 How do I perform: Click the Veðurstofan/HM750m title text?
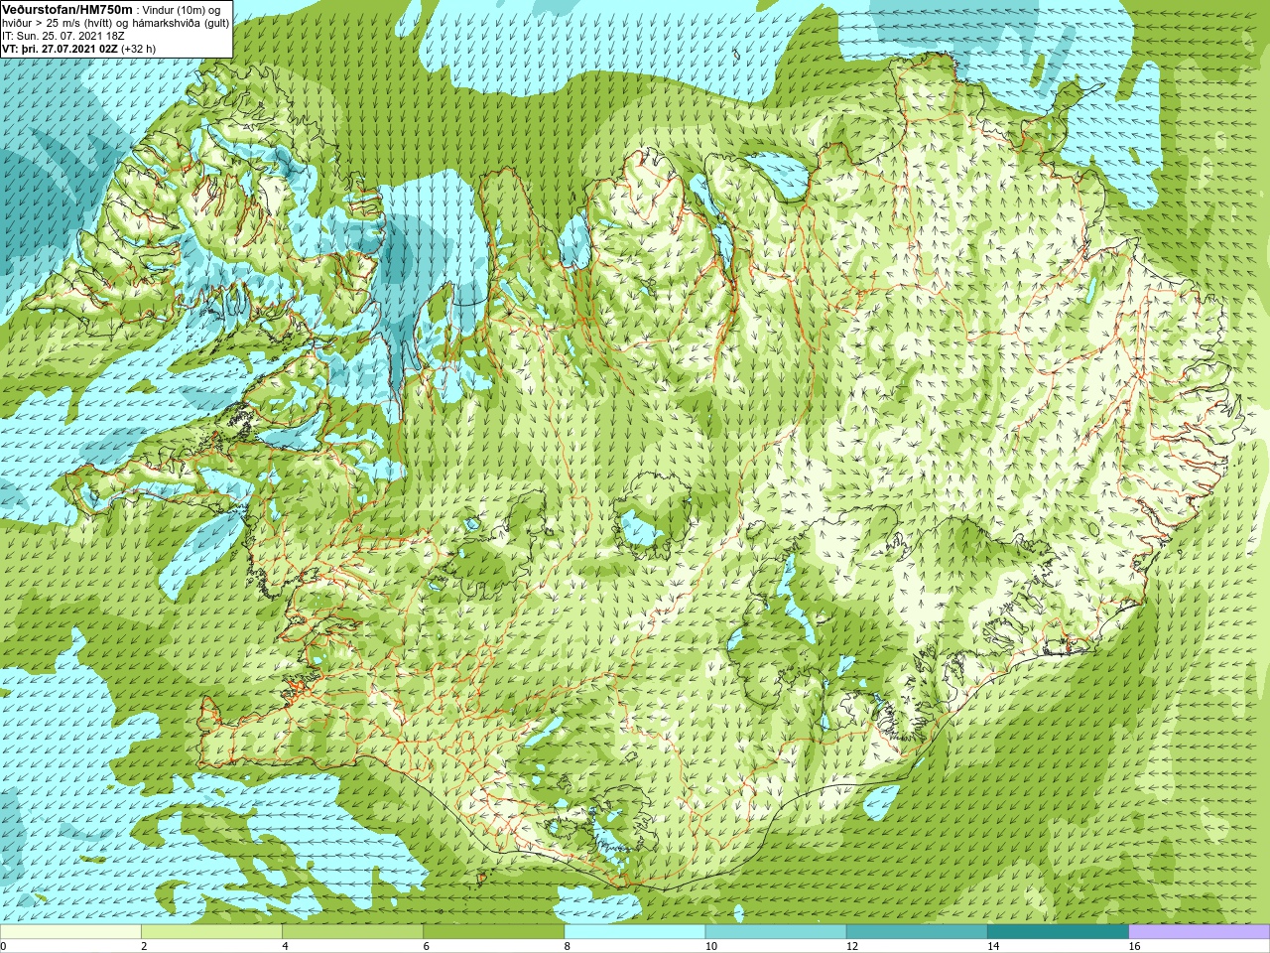pyautogui.click(x=66, y=9)
